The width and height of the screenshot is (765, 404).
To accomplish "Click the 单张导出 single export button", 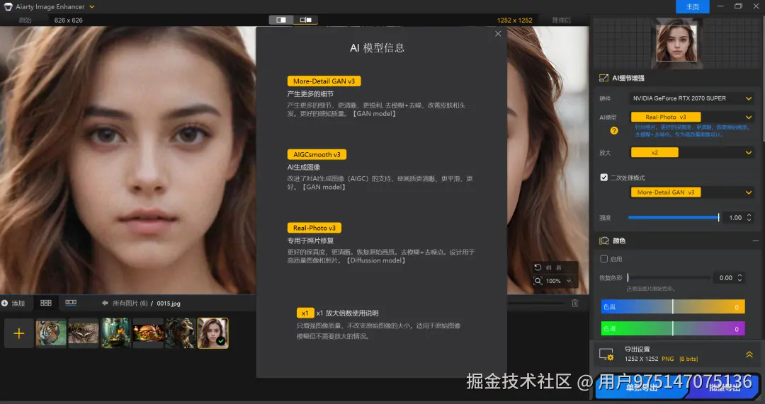I will click(640, 388).
